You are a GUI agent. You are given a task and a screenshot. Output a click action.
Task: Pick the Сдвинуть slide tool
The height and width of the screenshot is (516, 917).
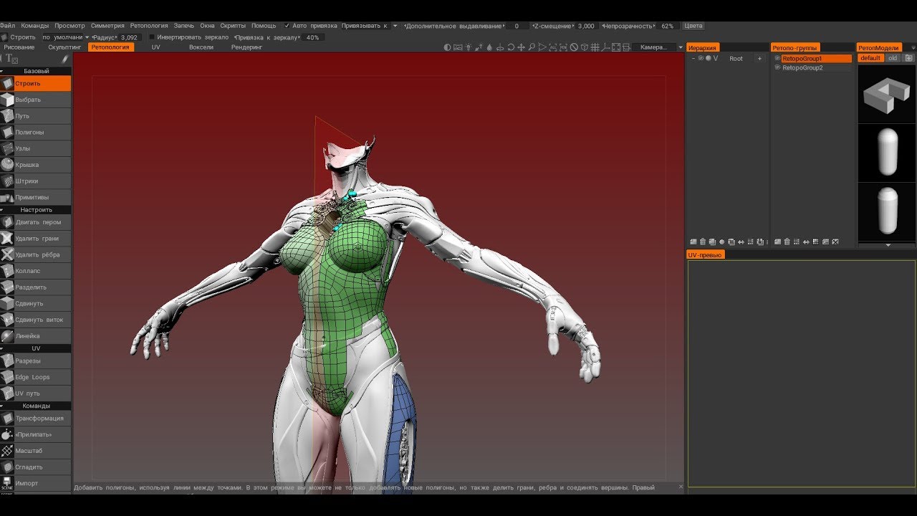(x=36, y=303)
